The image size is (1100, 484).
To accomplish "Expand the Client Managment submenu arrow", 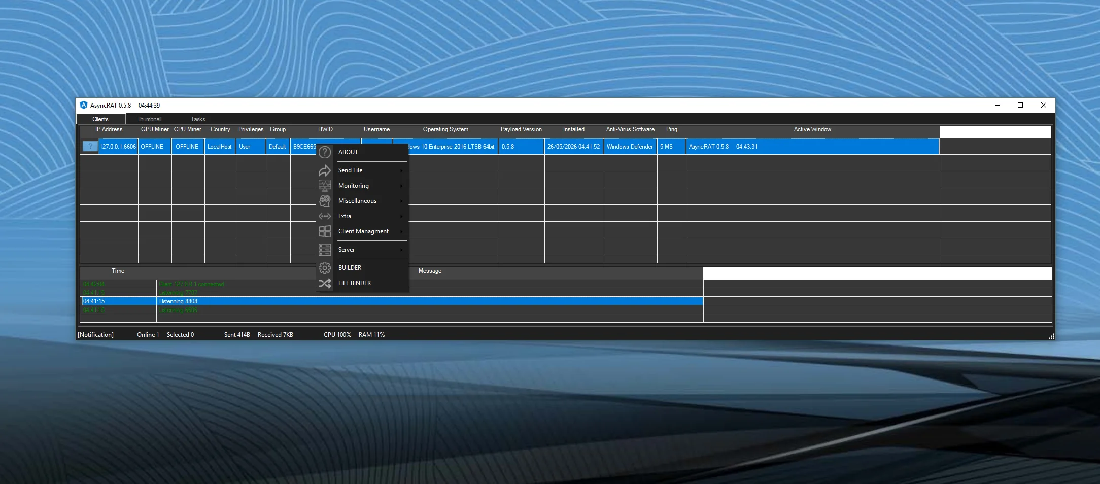I will pos(401,231).
